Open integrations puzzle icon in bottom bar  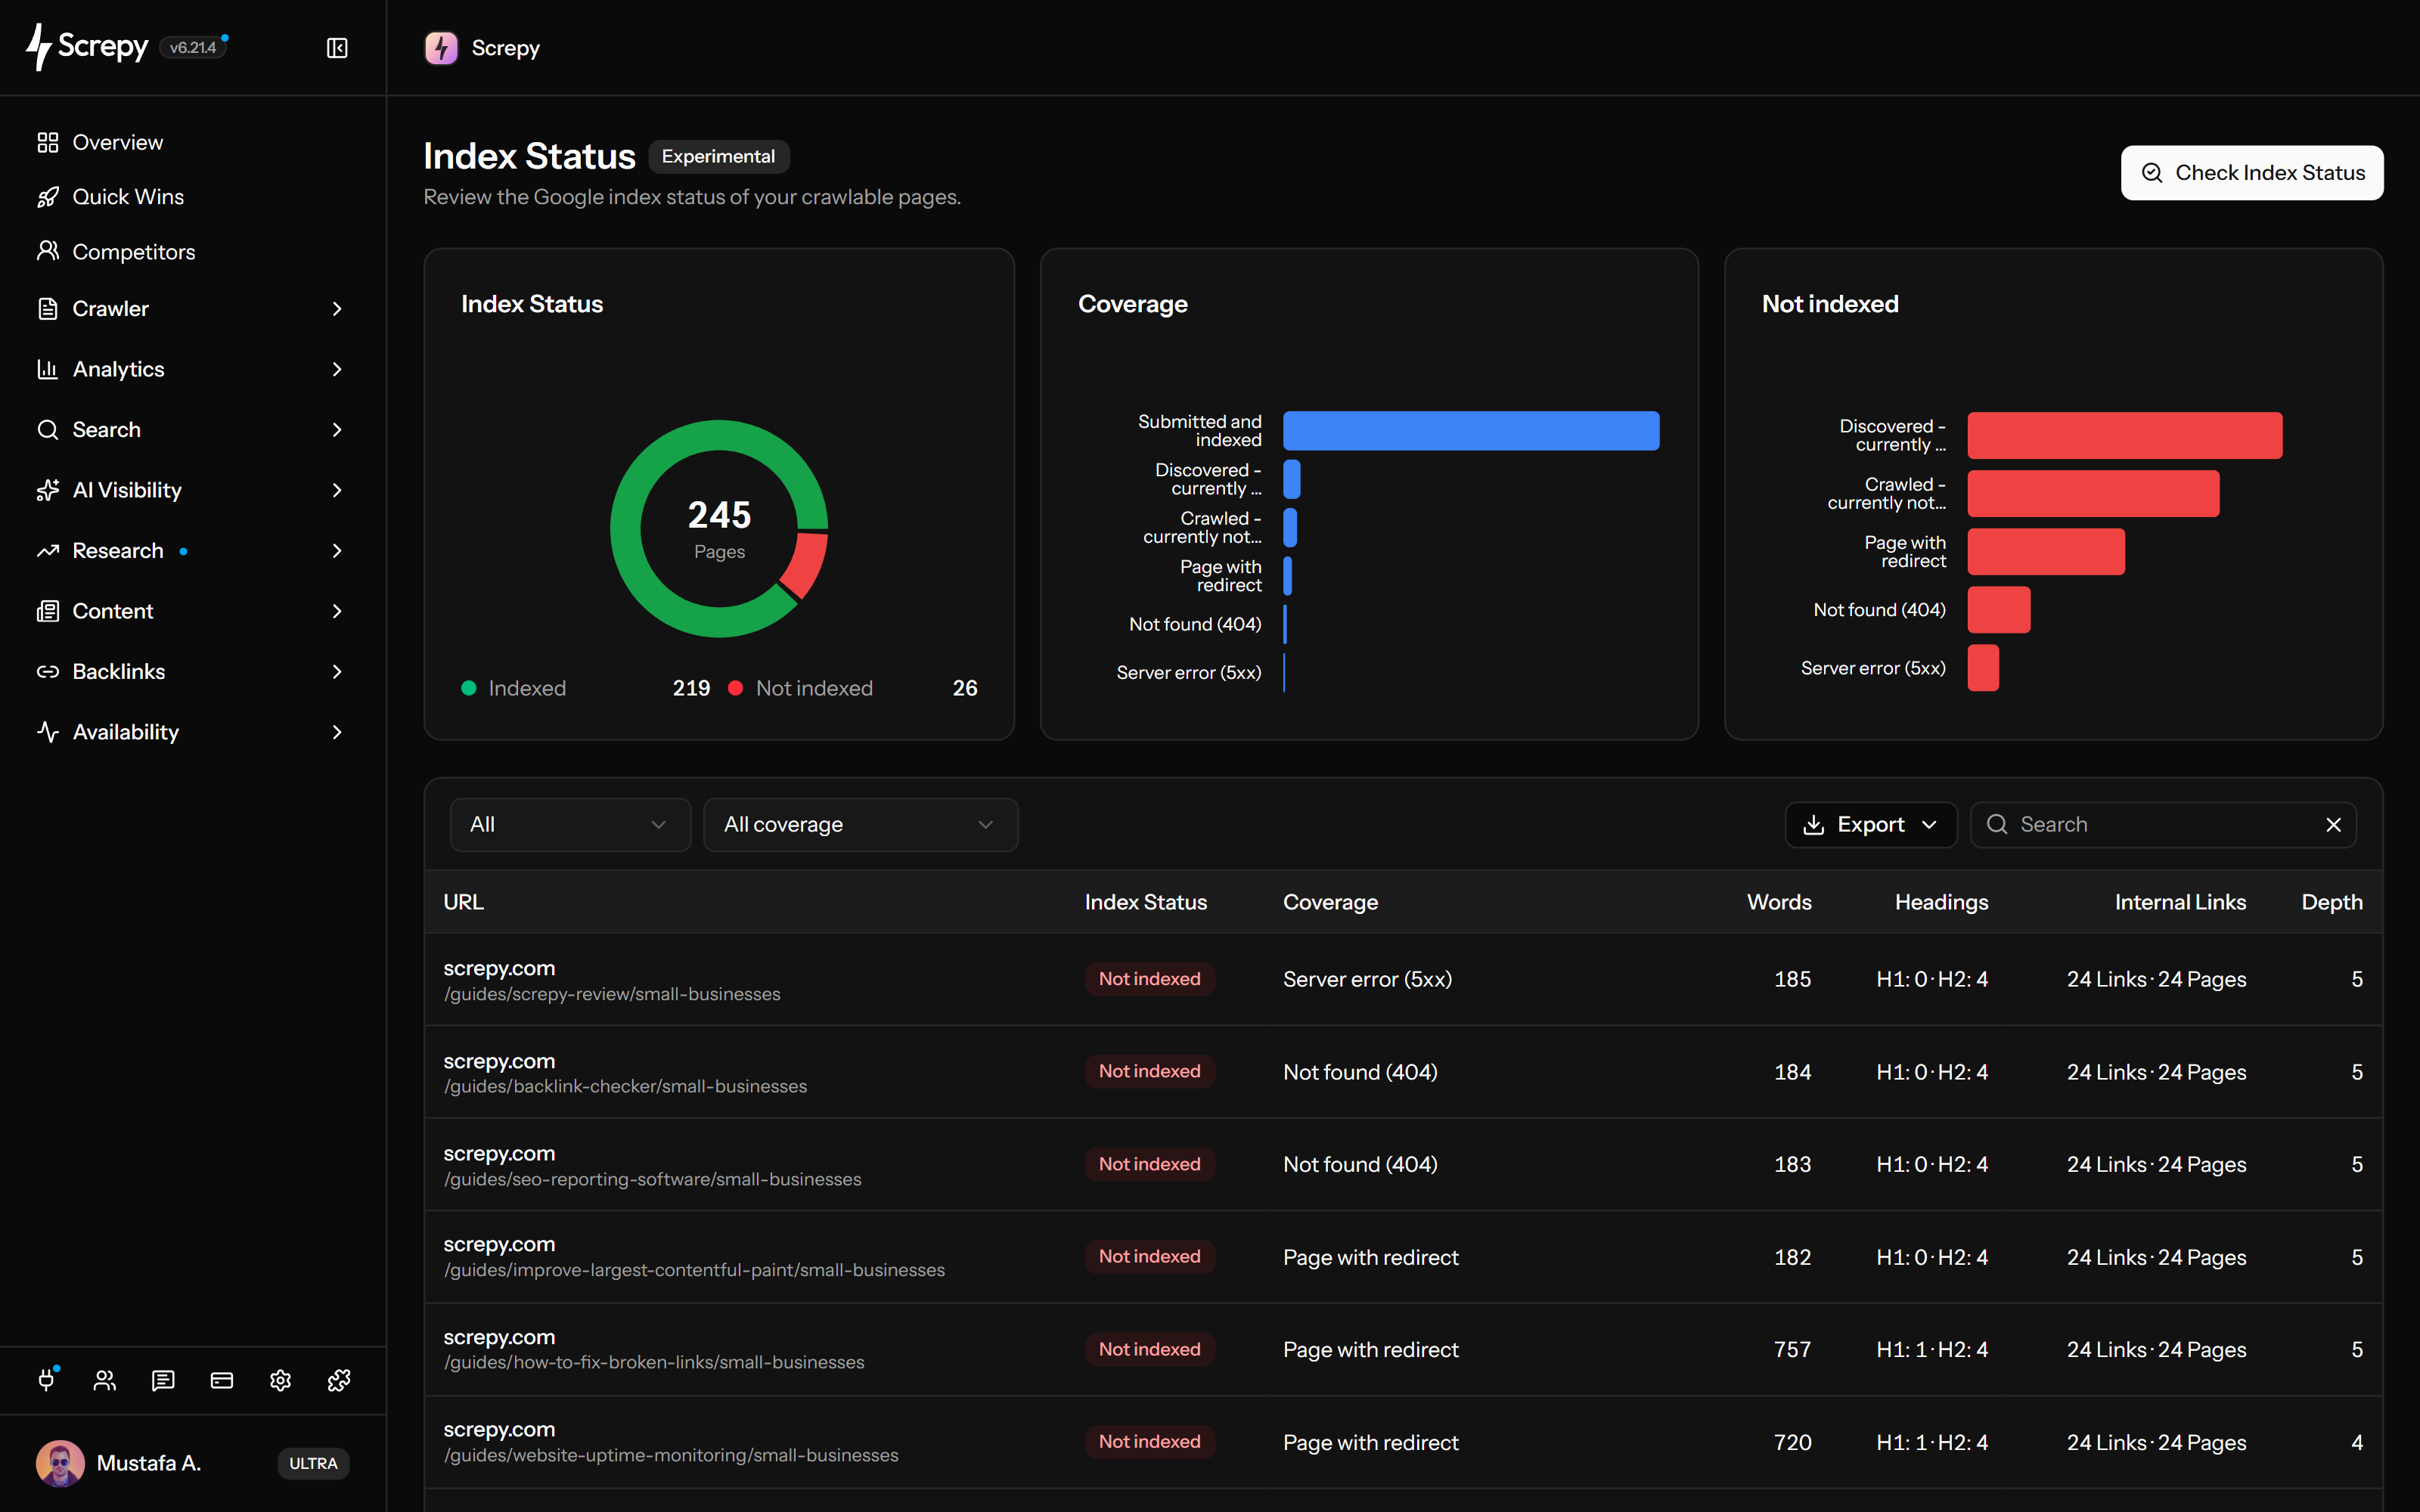pyautogui.click(x=339, y=1380)
